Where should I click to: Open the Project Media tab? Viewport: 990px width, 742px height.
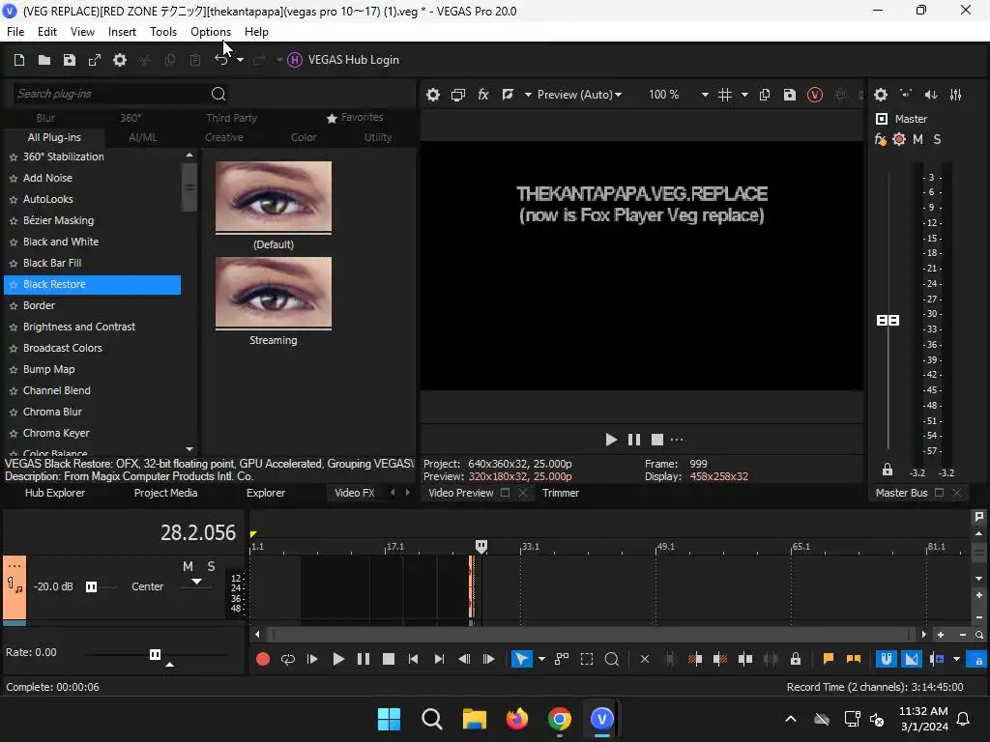click(x=165, y=493)
